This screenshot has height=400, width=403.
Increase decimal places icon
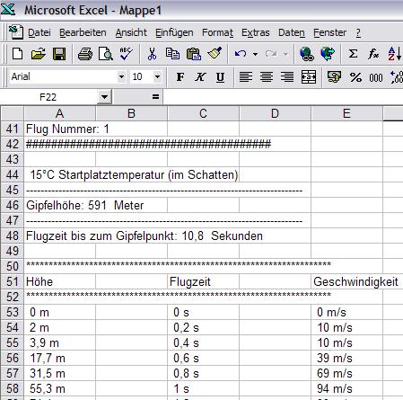point(397,77)
